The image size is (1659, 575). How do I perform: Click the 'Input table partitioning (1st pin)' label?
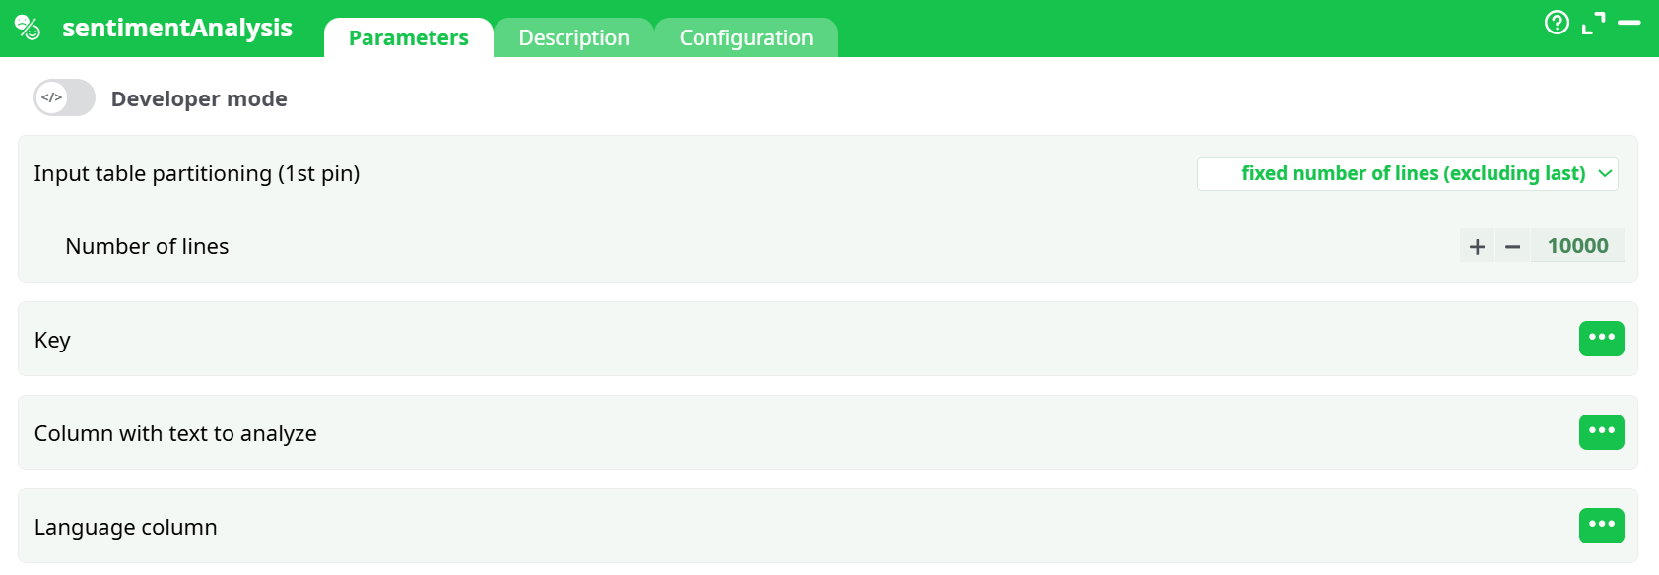[x=197, y=174]
